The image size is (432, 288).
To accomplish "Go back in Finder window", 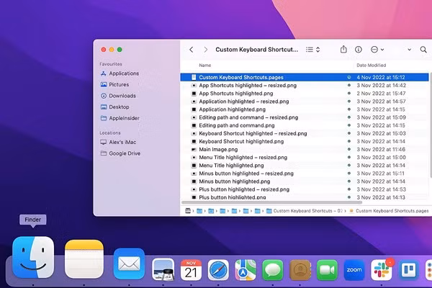I will pos(192,50).
